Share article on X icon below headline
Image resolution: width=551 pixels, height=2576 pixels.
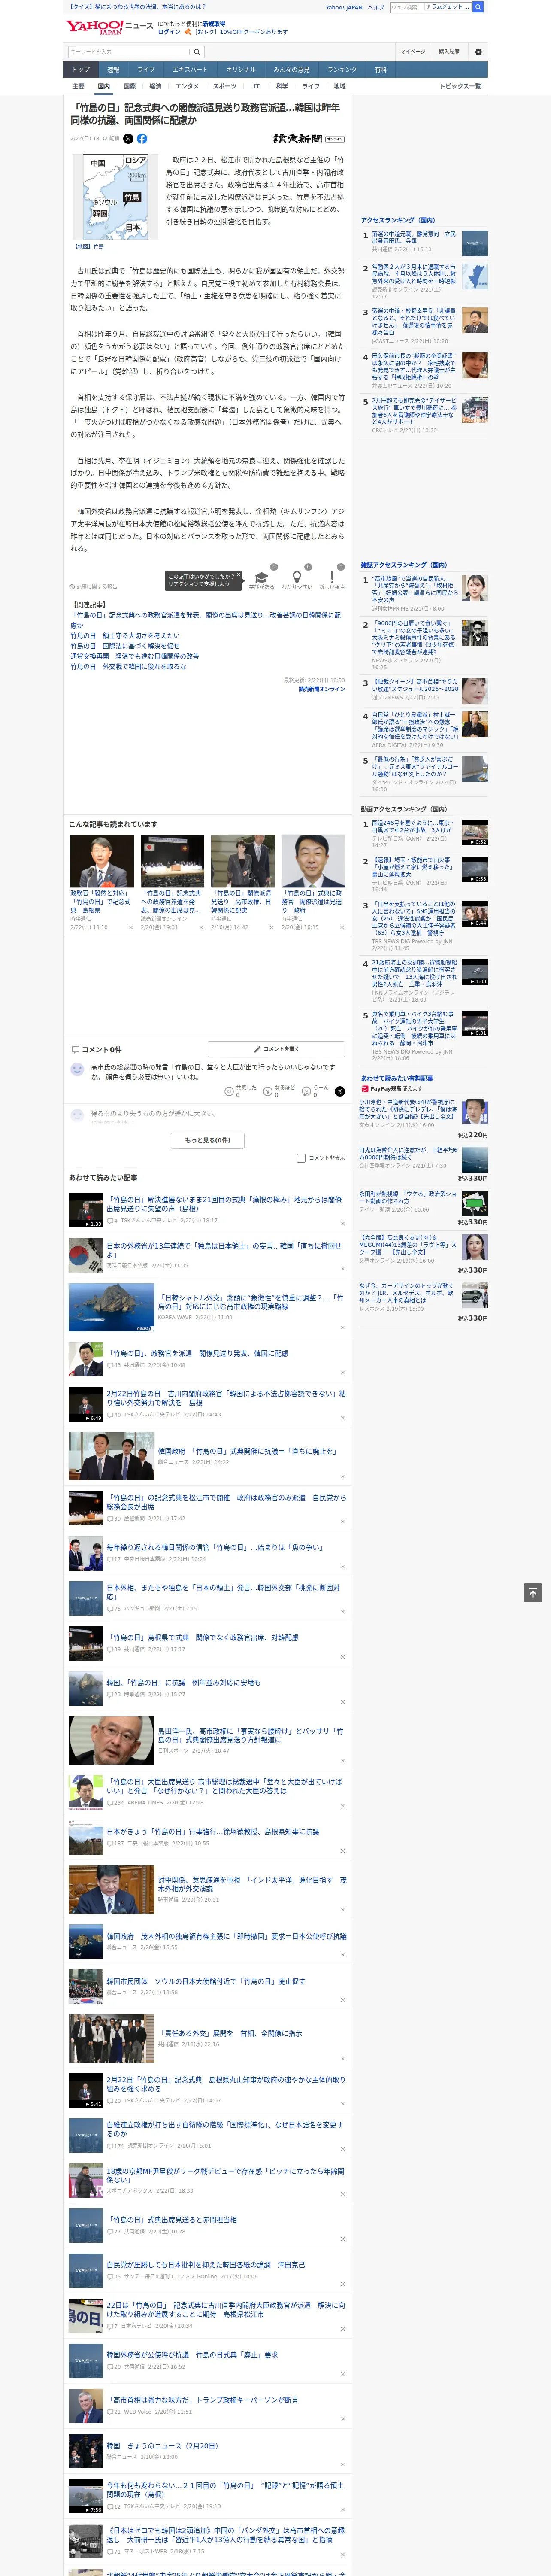coord(128,139)
